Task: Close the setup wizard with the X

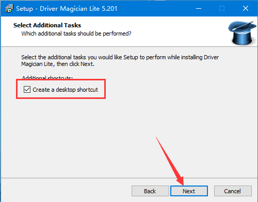Action: click(x=246, y=8)
